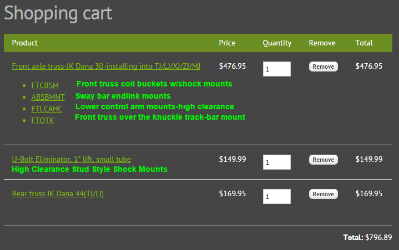Open the ABSBMNT link
399x250 pixels.
(x=48, y=98)
